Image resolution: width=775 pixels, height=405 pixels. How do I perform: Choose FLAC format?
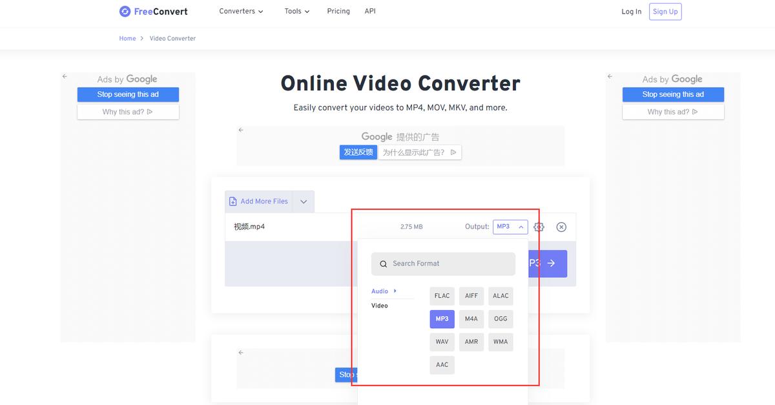click(442, 296)
